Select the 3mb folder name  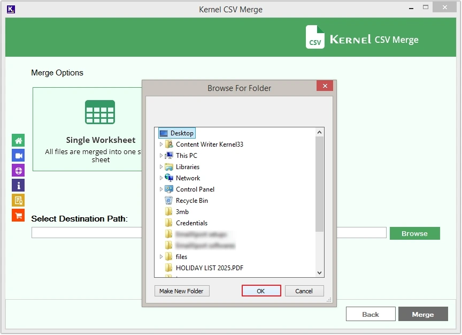coord(182,212)
